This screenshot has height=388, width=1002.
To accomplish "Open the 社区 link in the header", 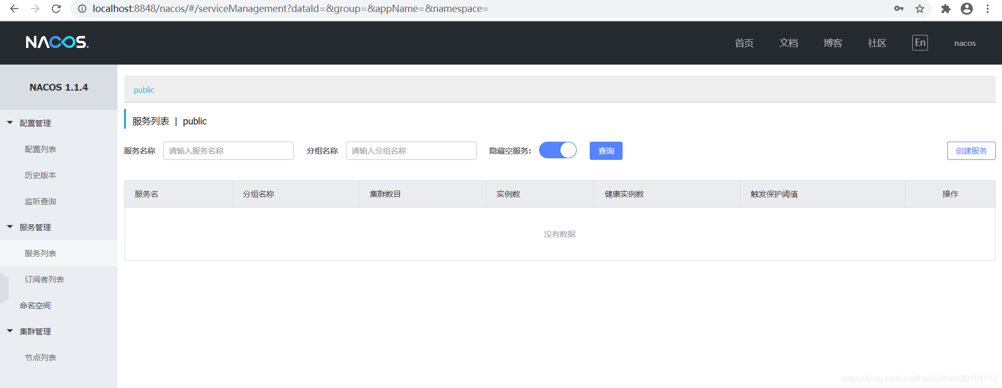I will coord(877,43).
